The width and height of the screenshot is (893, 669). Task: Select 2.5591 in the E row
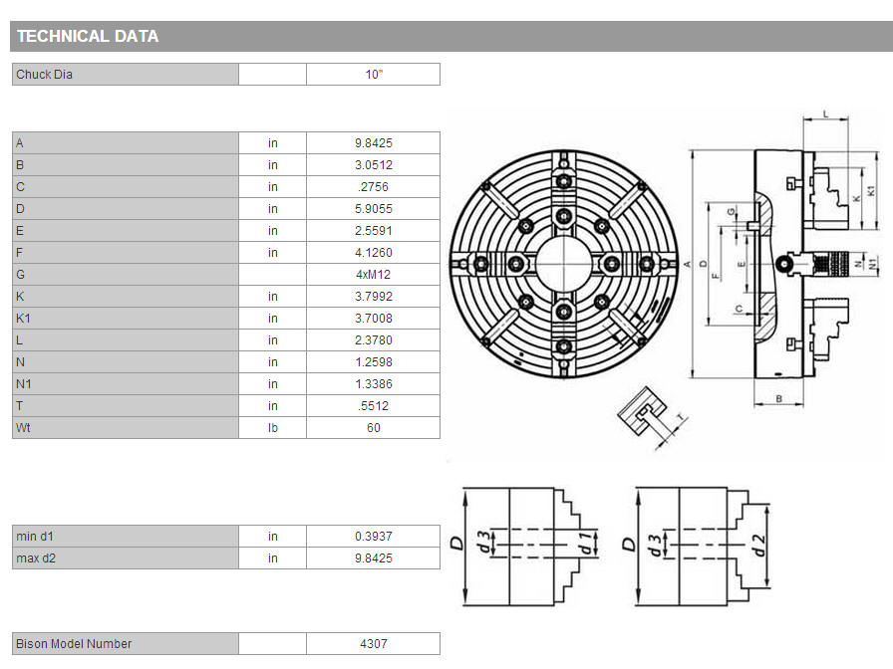click(x=374, y=230)
